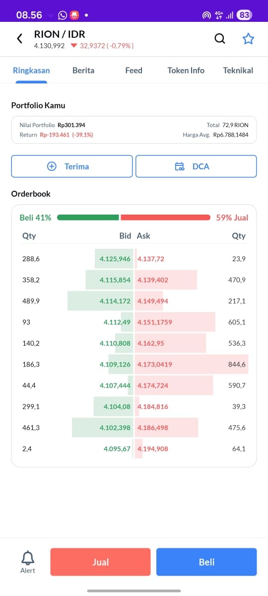
Task: Select ask price 4.162,95
Action: pyautogui.click(x=151, y=343)
